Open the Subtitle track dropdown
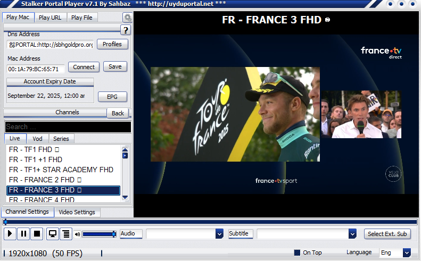 pos(352,234)
